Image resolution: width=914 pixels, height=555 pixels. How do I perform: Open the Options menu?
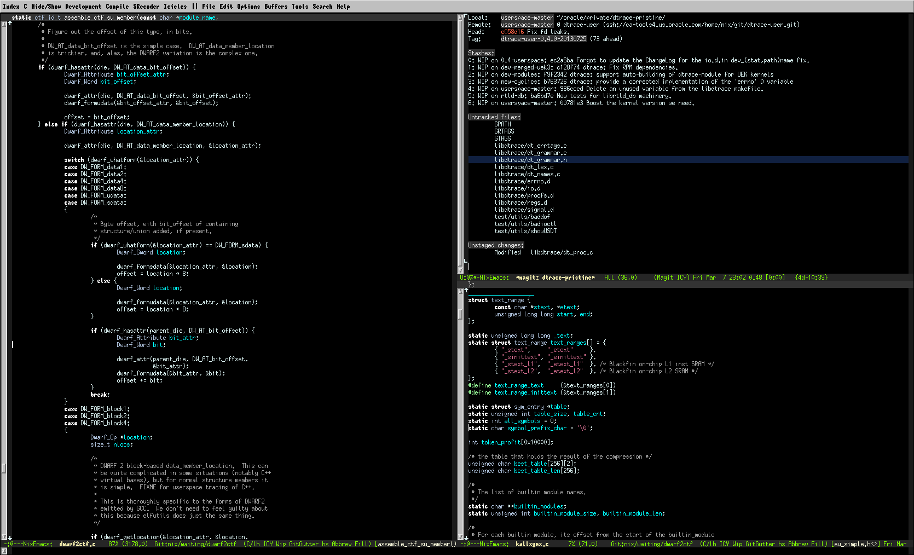point(248,7)
